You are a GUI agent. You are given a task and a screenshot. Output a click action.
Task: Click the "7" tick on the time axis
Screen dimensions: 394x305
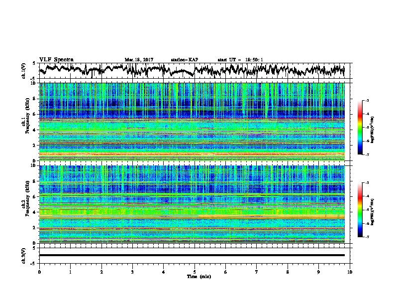pos(257,272)
